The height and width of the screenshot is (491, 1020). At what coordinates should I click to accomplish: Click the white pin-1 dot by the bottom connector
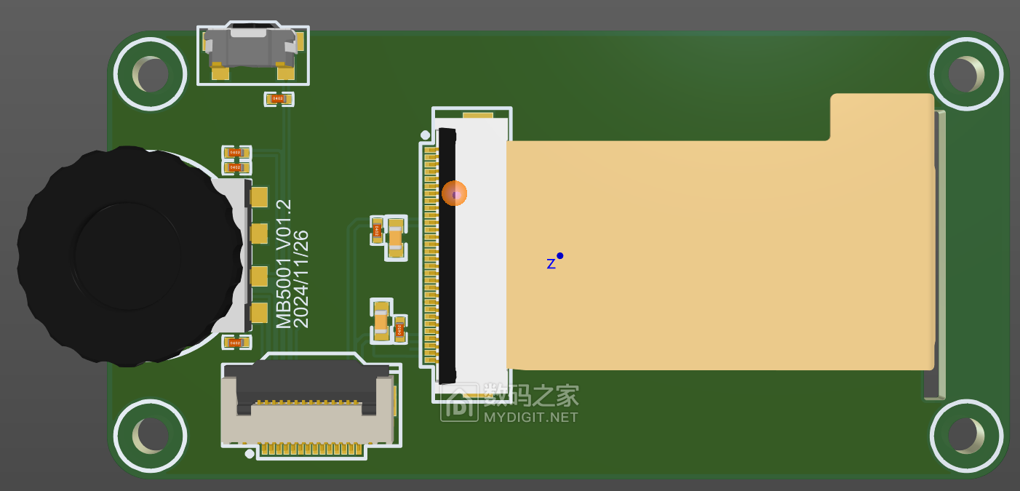pos(250,454)
